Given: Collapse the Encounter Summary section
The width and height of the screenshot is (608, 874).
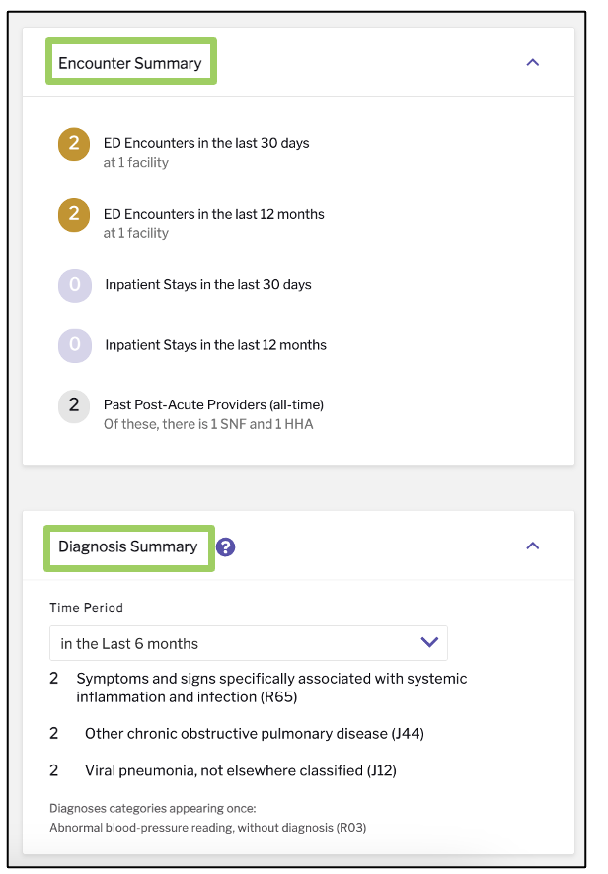Looking at the screenshot, I should [x=533, y=62].
